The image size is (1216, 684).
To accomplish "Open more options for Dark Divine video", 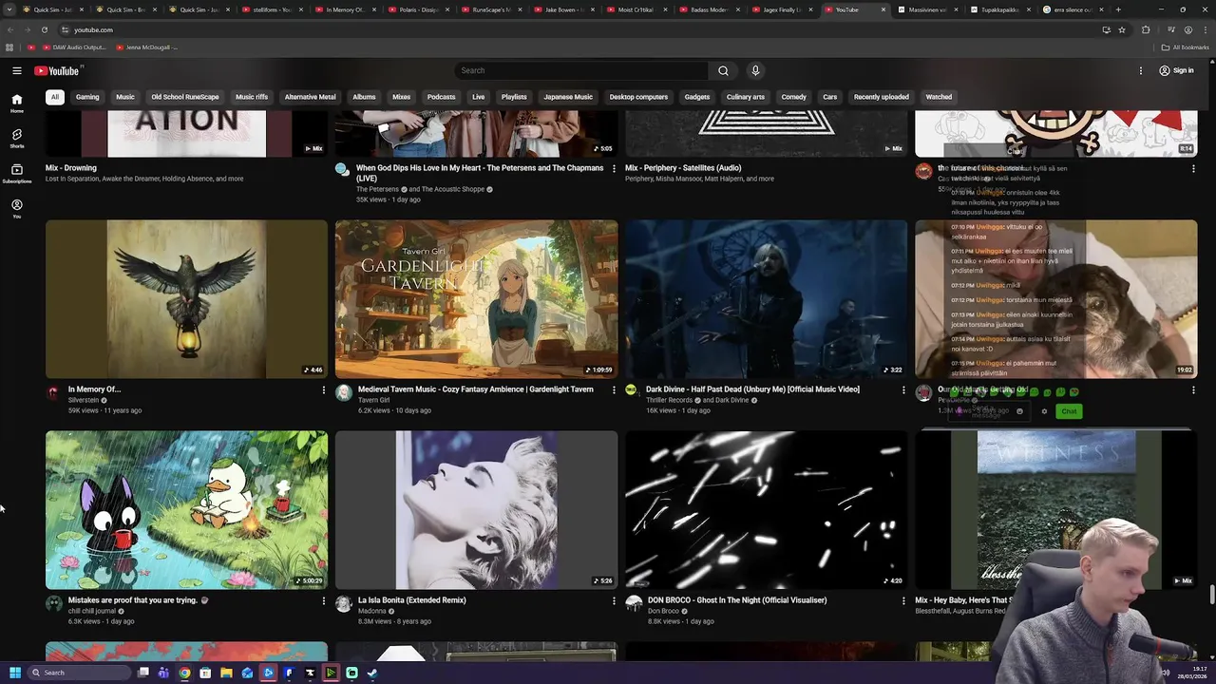I will pyautogui.click(x=902, y=389).
